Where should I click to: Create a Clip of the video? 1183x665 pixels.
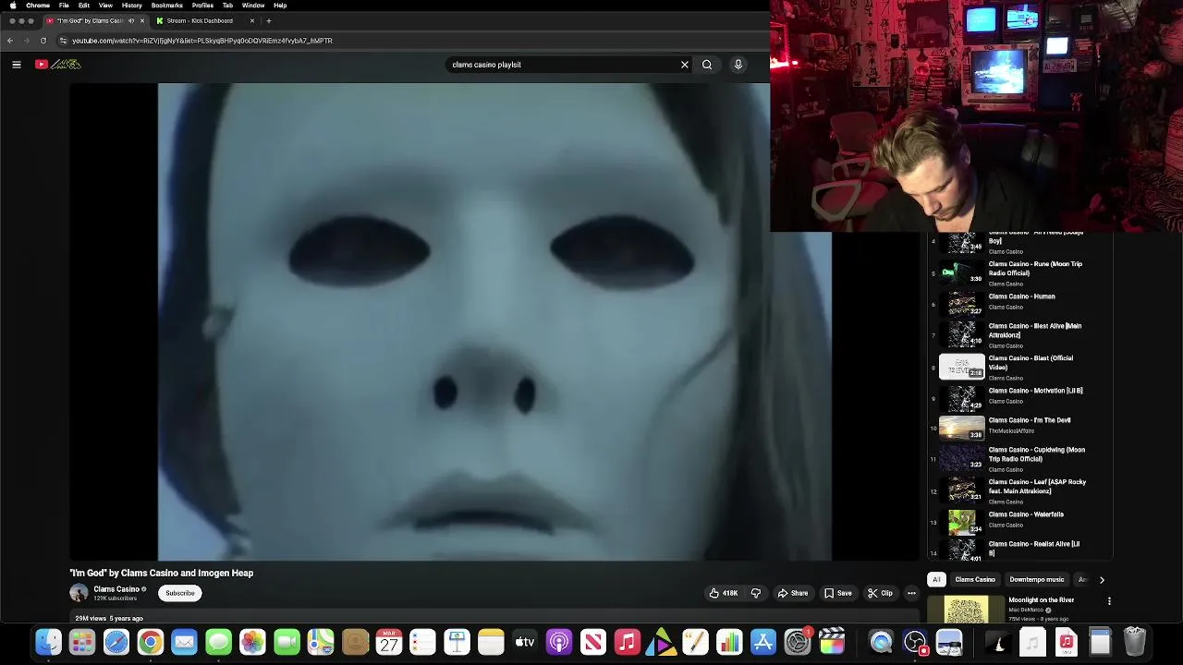(880, 593)
